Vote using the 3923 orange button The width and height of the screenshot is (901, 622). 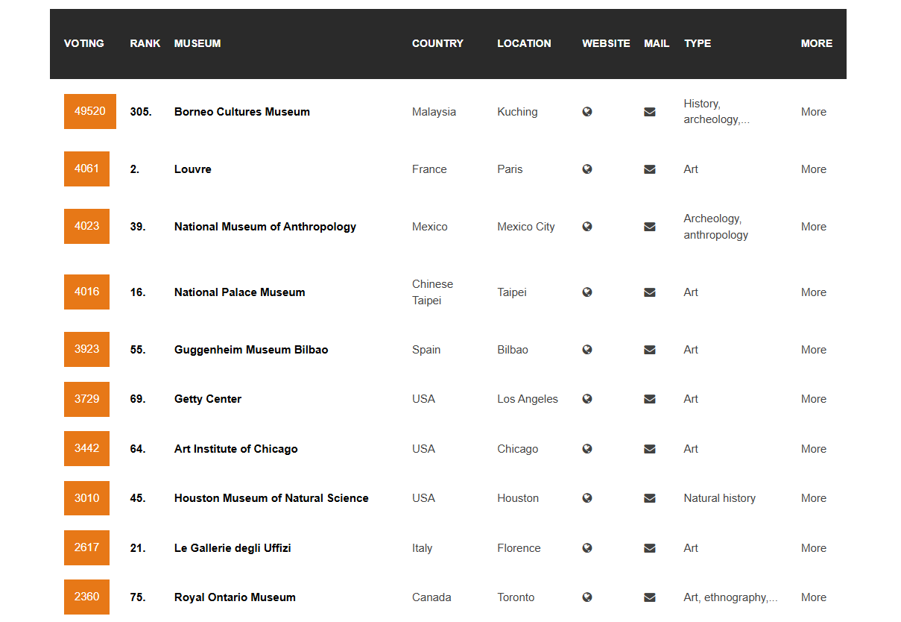(x=86, y=349)
